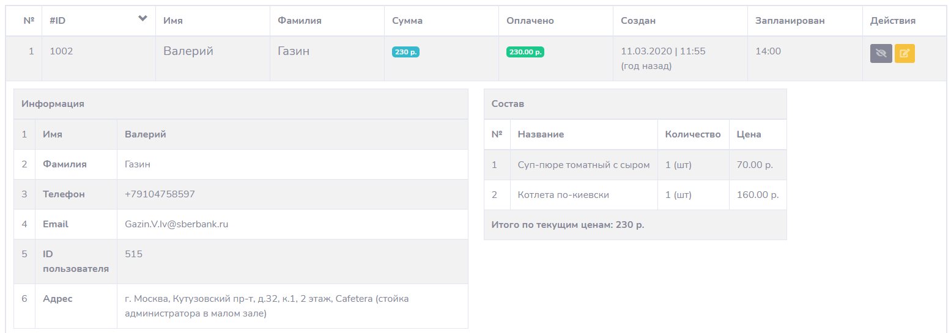Click the Информация panel header
The height and width of the screenshot is (333, 951).
(x=53, y=104)
